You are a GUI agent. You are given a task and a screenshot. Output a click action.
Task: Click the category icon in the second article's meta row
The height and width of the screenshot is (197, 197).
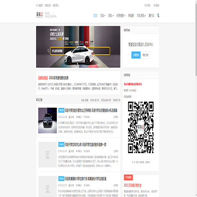pyautogui.click(x=77, y=151)
